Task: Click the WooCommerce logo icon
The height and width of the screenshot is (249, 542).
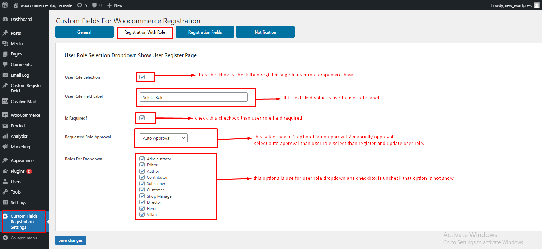Action: pyautogui.click(x=5, y=115)
